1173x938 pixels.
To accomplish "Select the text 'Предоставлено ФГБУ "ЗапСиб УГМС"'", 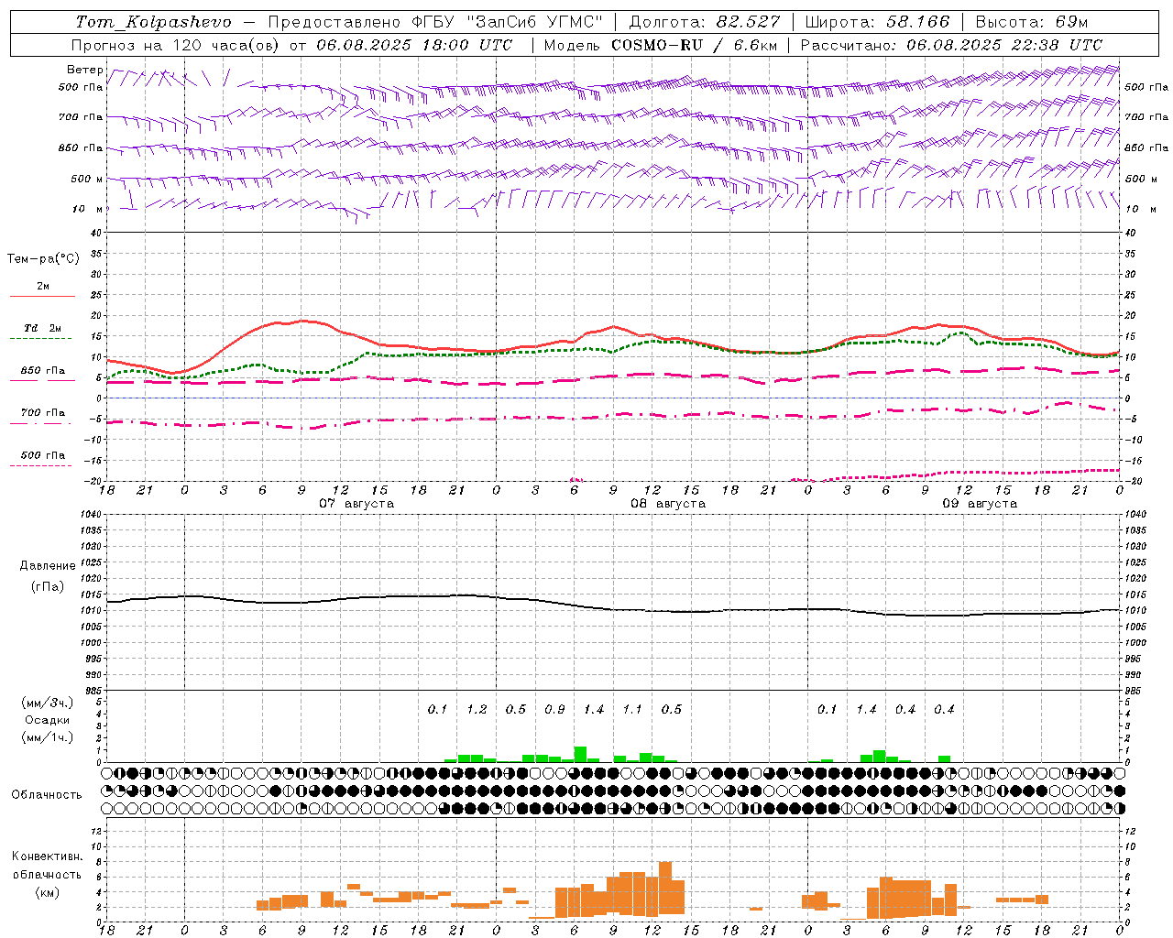I will pyautogui.click(x=435, y=22).
